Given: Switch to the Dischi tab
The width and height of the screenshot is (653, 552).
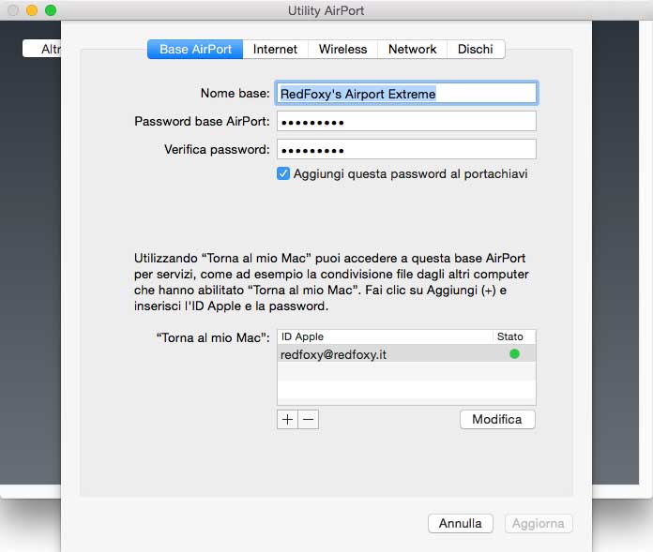Looking at the screenshot, I should [x=476, y=49].
